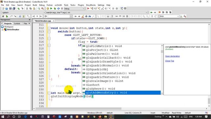Open the Plugins menu
Image resolution: width=211 pixels, height=119 pixels.
pyautogui.click(x=81, y=5)
